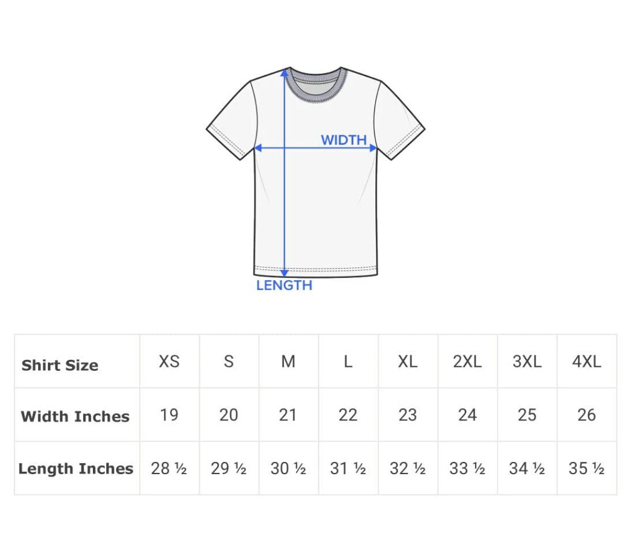The height and width of the screenshot is (541, 635).
Task: Select the M size cell
Action: coord(288,362)
